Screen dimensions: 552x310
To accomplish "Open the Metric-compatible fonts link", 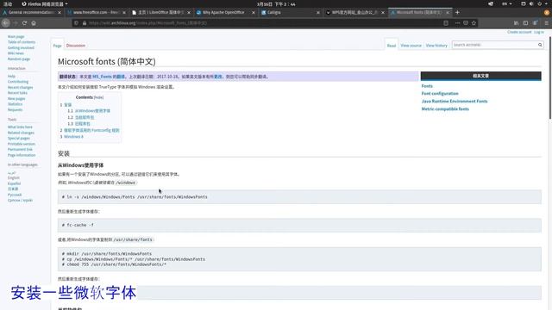I will pos(445,109).
